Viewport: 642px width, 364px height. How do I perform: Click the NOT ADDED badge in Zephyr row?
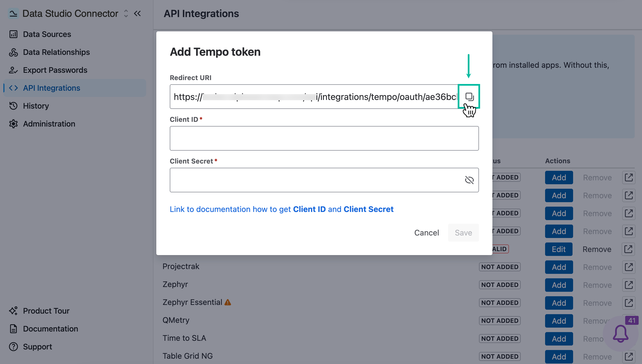pos(500,285)
